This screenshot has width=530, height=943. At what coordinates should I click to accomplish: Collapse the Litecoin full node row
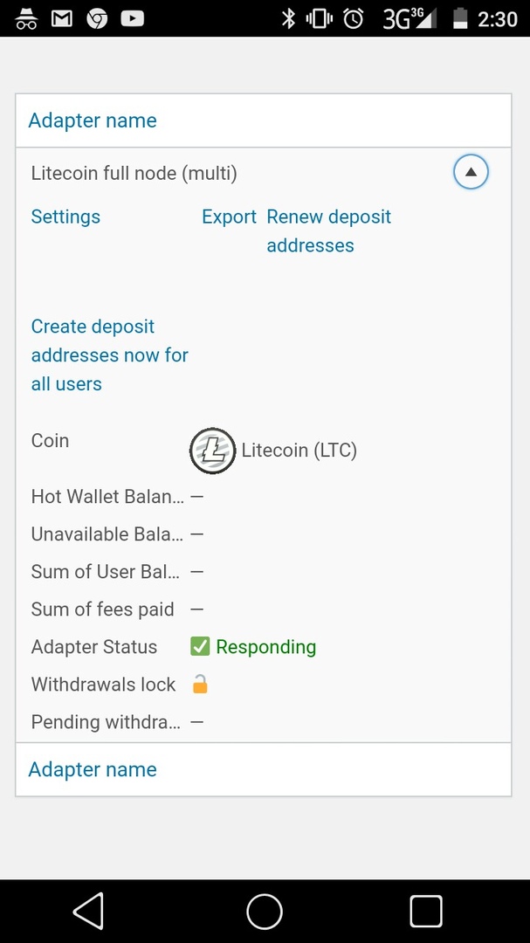(x=471, y=172)
